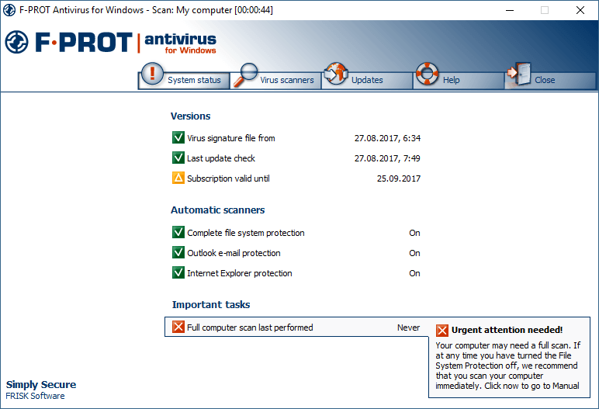
Task: Minimize the F-PROT window
Action: point(510,10)
